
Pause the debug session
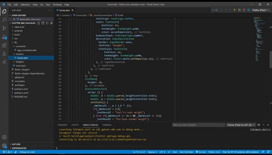(x=216, y=10)
